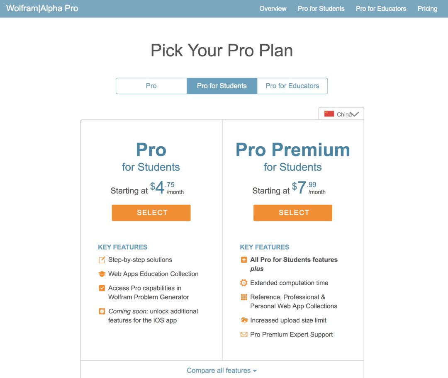Click the increased upload size limit icon
Viewport: 448px width, 378px height.
244,320
